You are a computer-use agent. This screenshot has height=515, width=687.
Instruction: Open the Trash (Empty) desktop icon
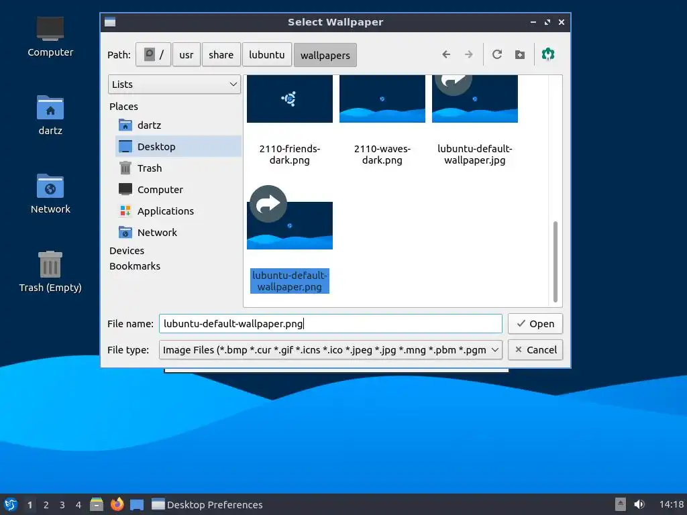pyautogui.click(x=50, y=272)
